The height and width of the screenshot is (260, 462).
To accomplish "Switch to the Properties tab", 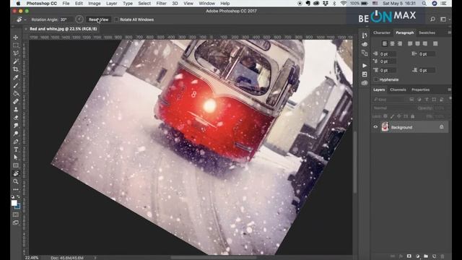I will point(420,90).
